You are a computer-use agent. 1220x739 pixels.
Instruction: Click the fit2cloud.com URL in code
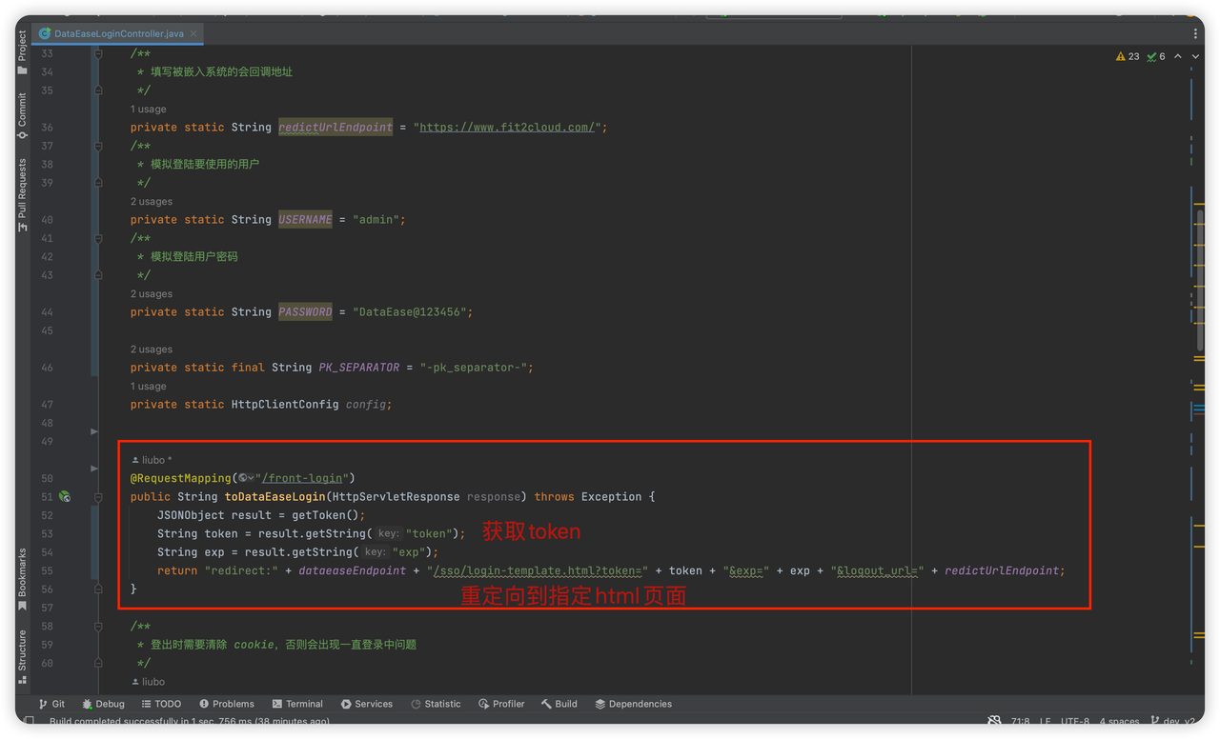tap(507, 128)
